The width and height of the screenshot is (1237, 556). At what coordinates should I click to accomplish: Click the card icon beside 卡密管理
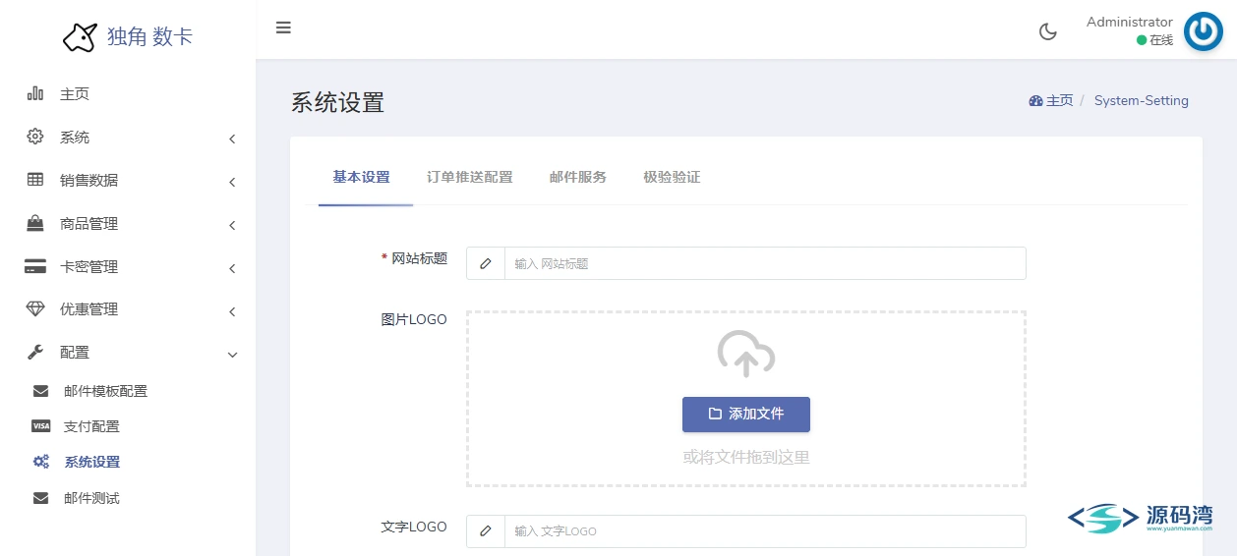35,266
